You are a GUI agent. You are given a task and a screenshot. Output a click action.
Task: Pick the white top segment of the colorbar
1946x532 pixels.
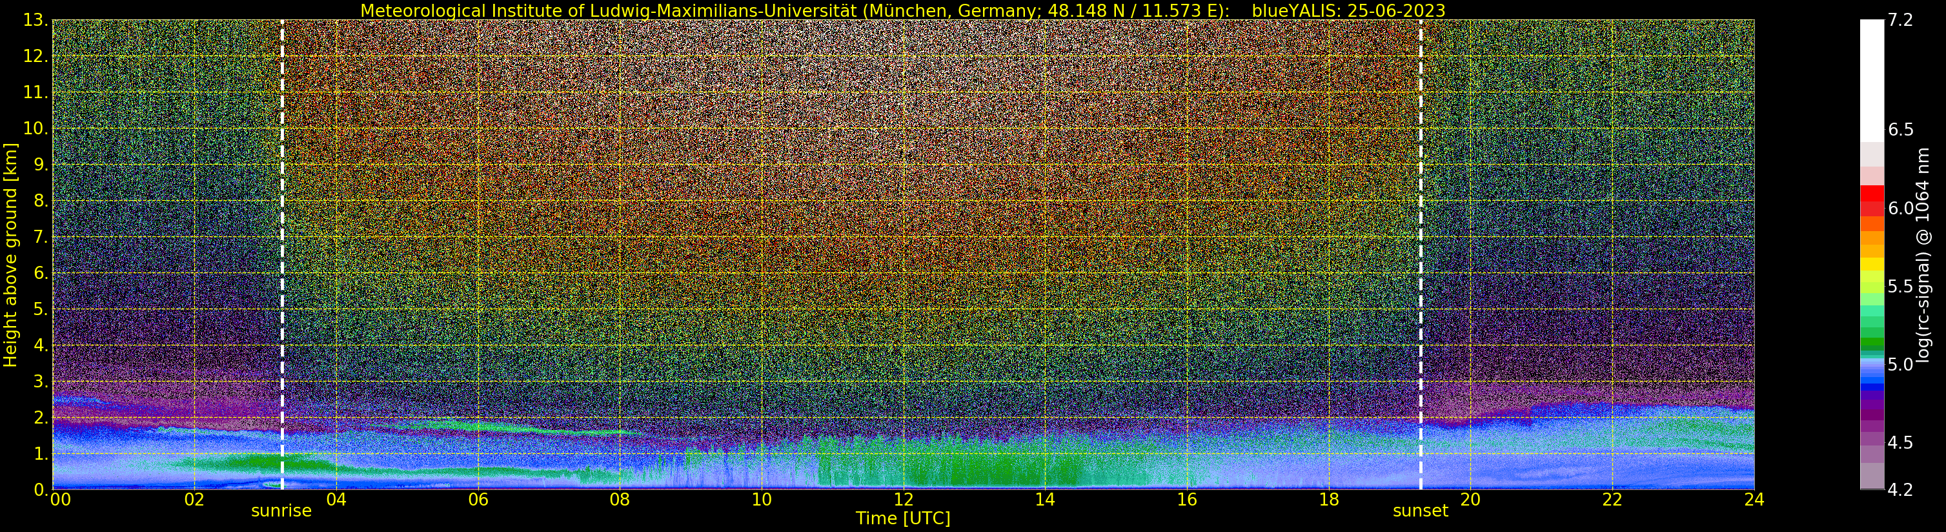coord(1871,81)
